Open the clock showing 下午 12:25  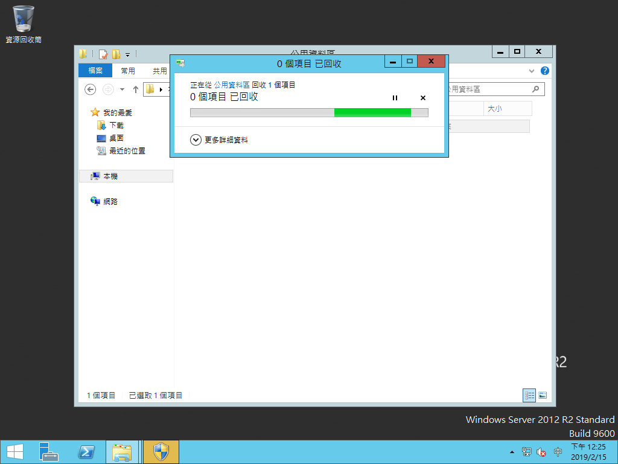pos(589,452)
